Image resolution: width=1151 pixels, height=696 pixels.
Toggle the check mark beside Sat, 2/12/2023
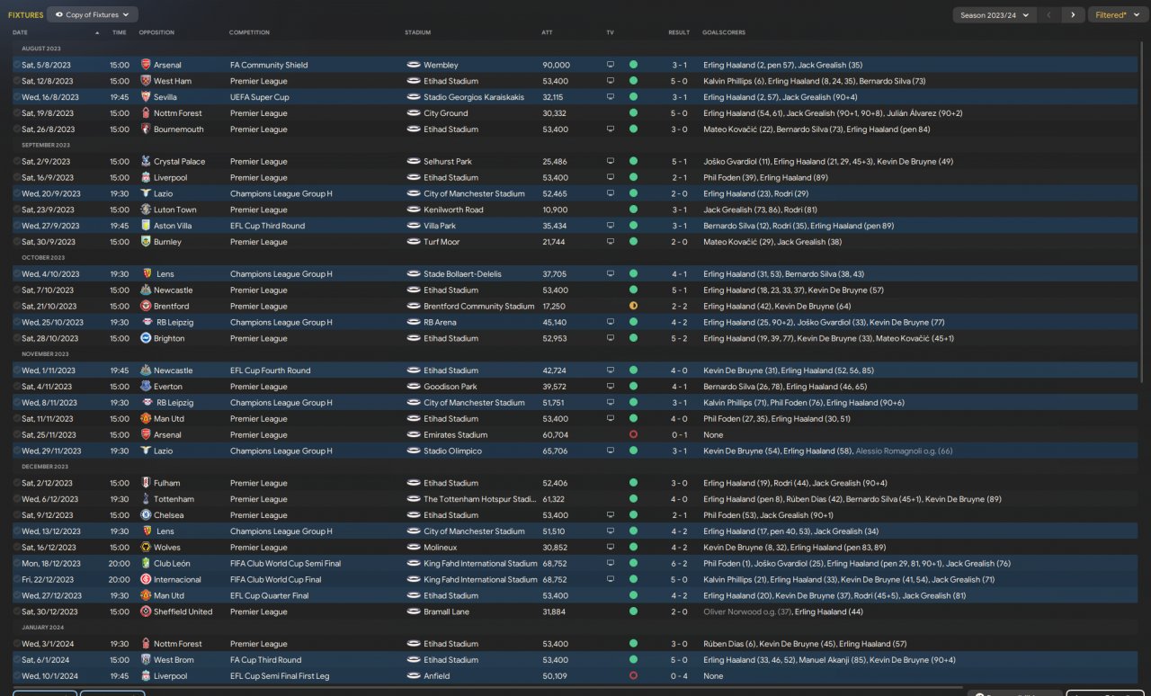pyautogui.click(x=16, y=483)
